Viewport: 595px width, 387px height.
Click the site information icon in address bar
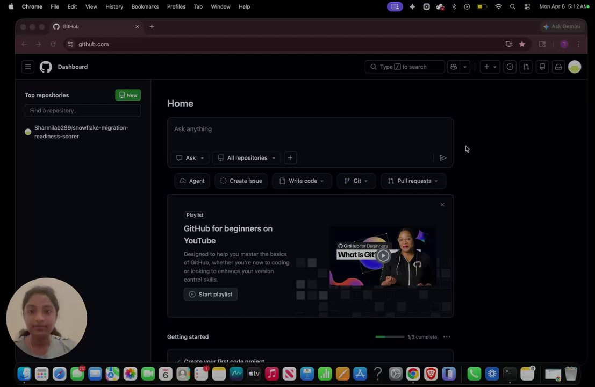70,44
